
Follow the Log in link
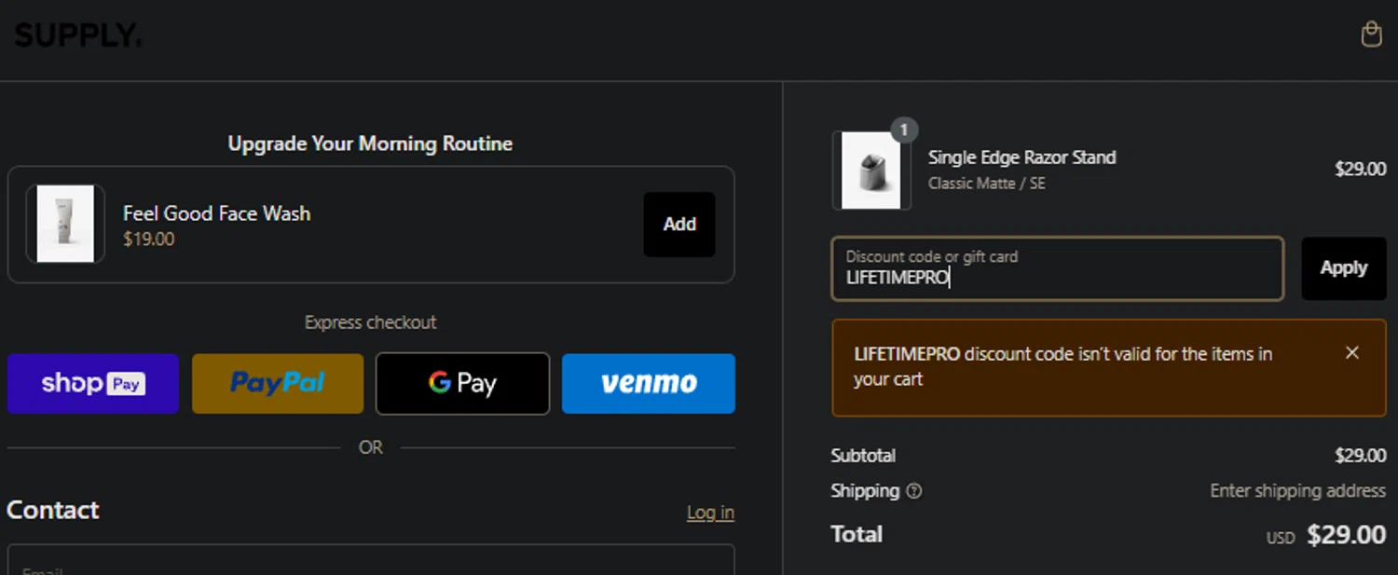[x=710, y=513]
